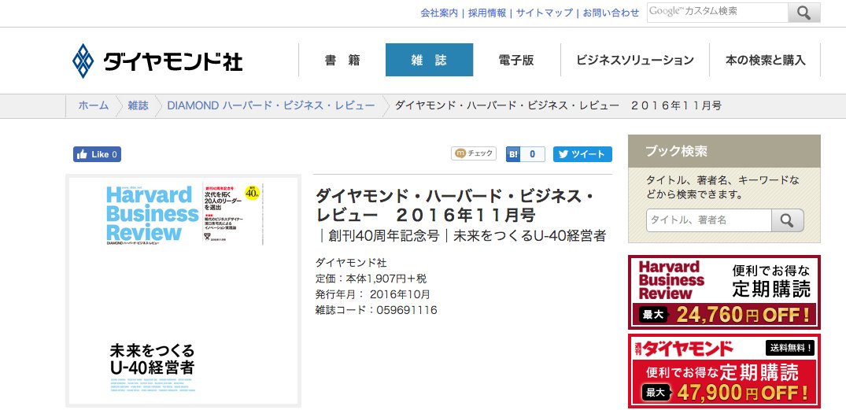Click the mixi check button
Screen dimensions: 846x410
(474, 153)
